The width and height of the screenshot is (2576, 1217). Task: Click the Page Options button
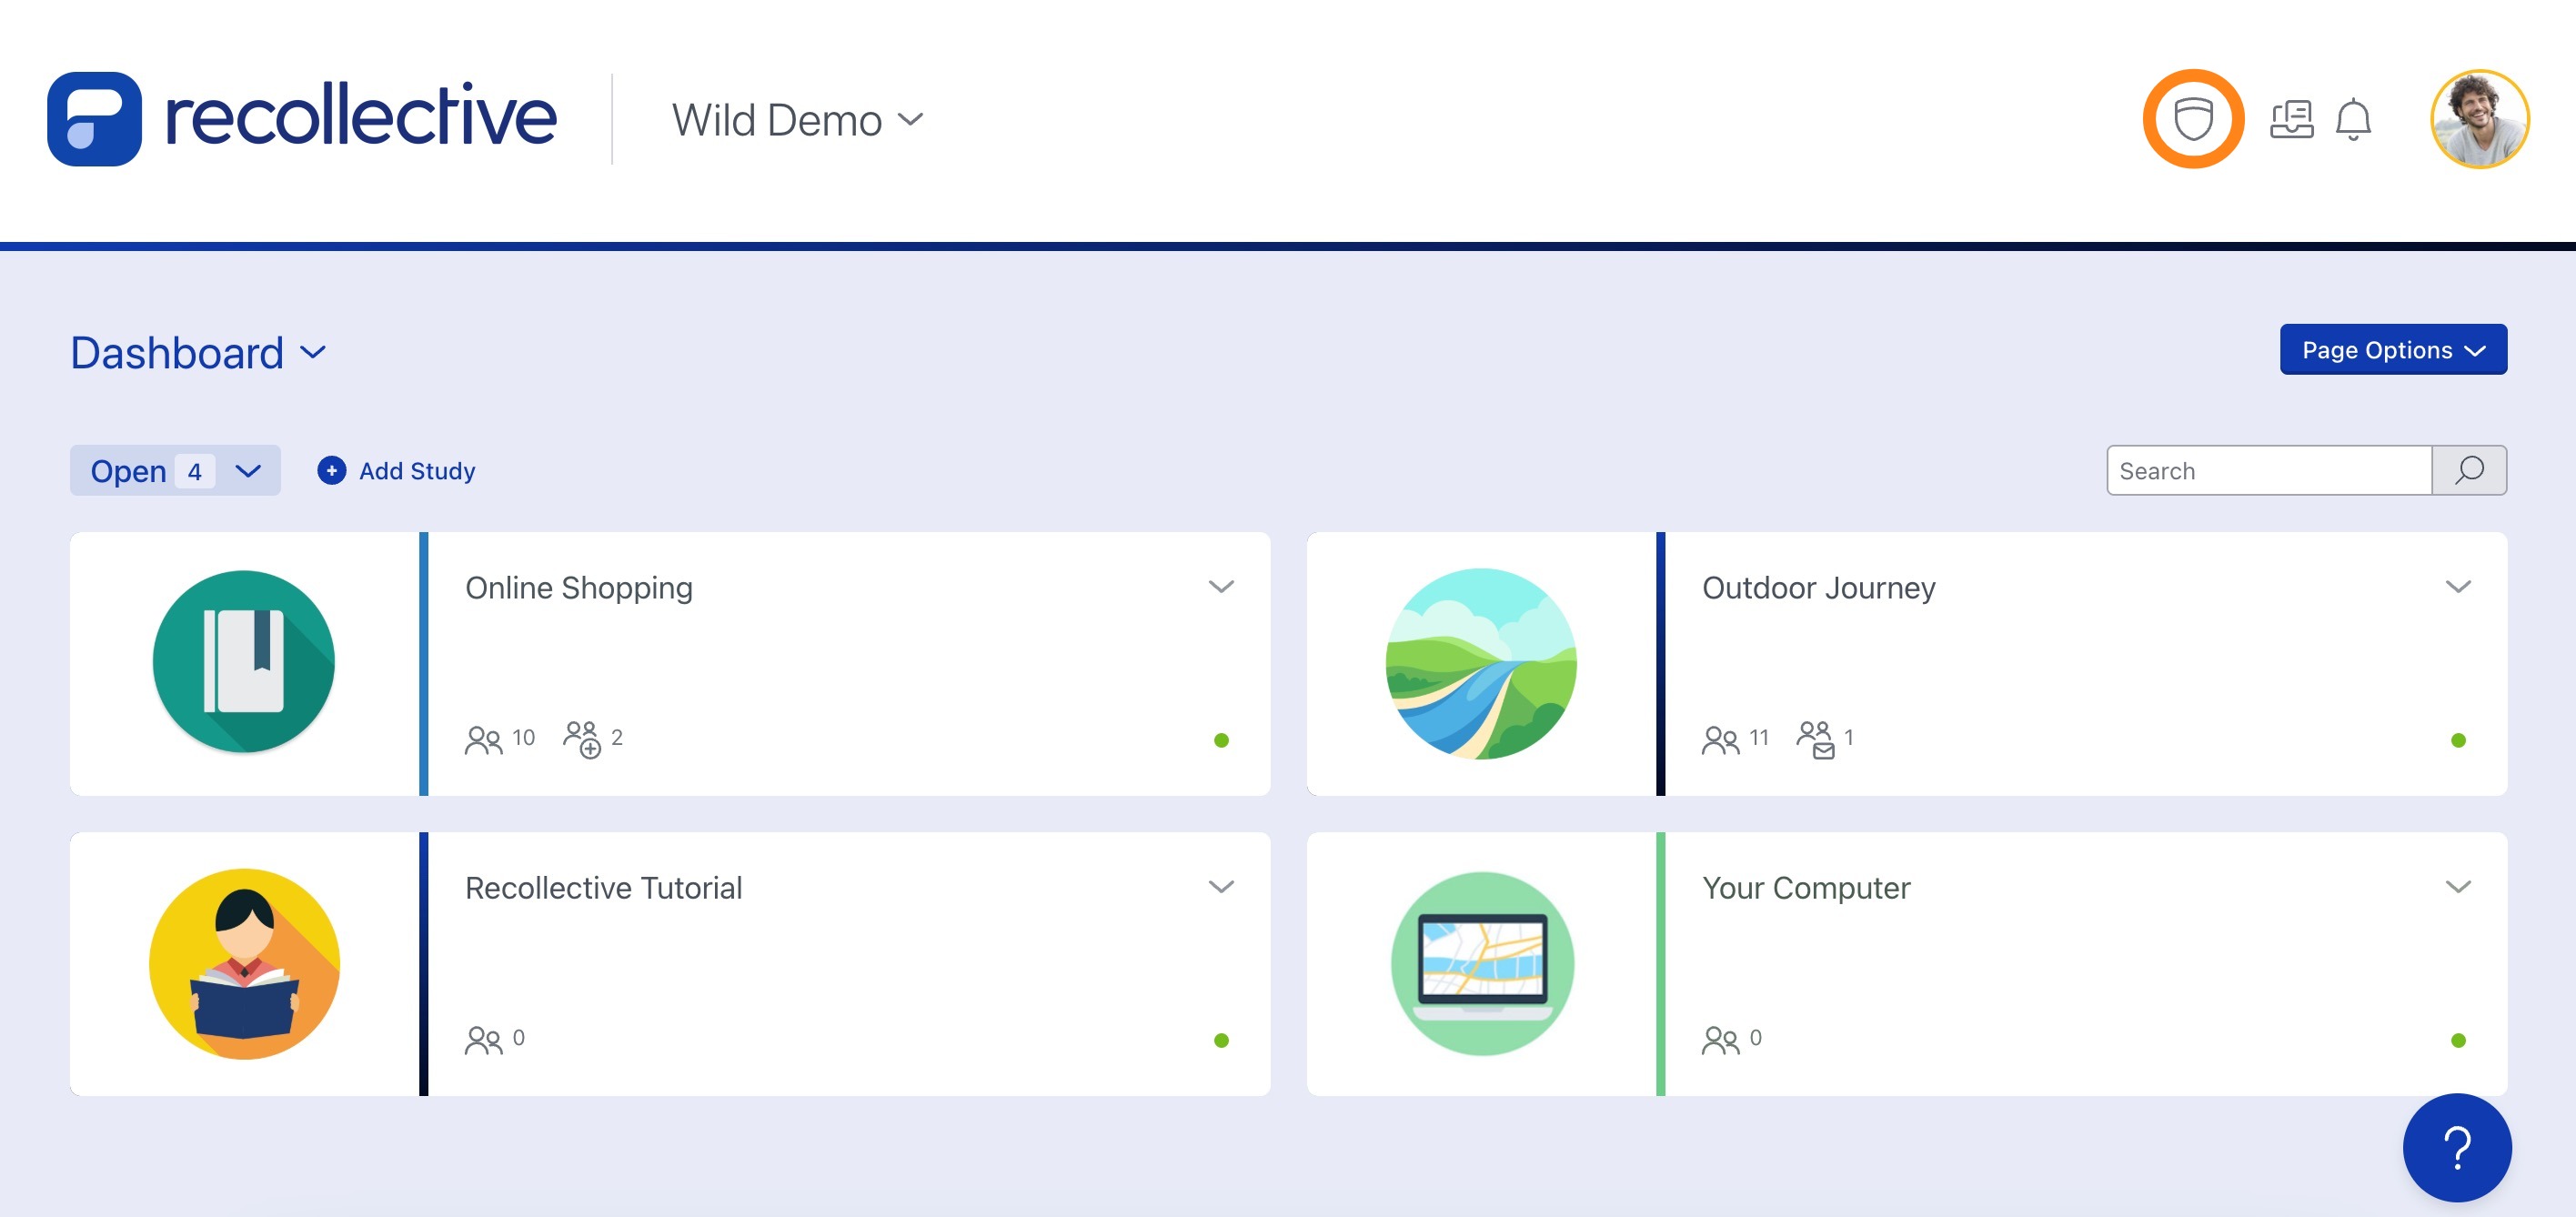[x=2392, y=350]
